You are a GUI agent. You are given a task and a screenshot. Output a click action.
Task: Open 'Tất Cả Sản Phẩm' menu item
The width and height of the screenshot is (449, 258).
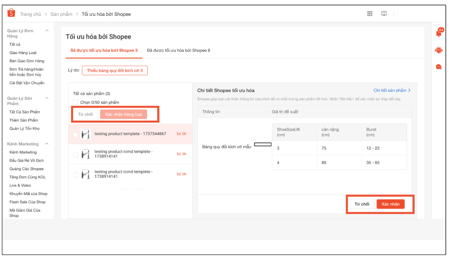[x=25, y=112]
